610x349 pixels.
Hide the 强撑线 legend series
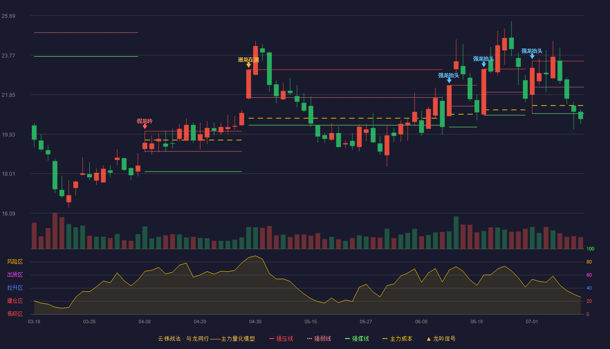[357, 339]
